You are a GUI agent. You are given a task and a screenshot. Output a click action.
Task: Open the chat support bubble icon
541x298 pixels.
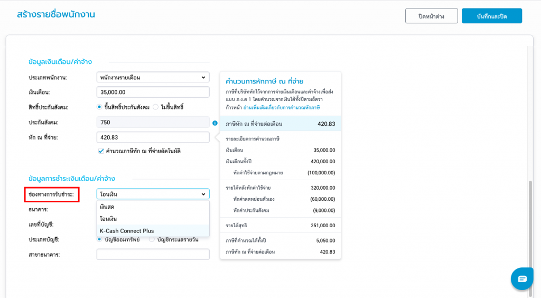pyautogui.click(x=522, y=278)
